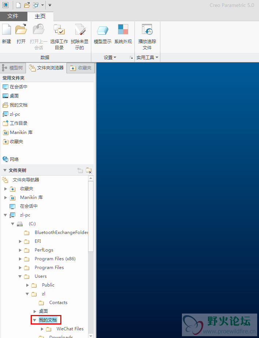Open System Appearance (系统外观) settings
Image resolution: width=259 pixels, height=338 pixels.
tap(123, 29)
